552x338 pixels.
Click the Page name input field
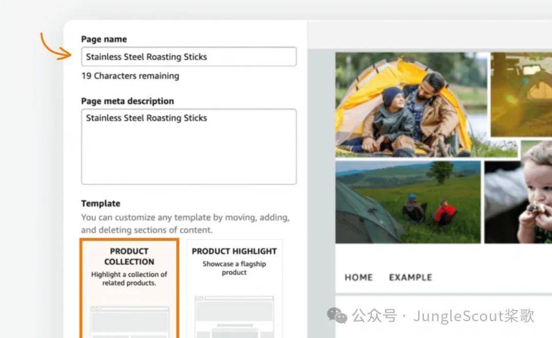pos(189,57)
